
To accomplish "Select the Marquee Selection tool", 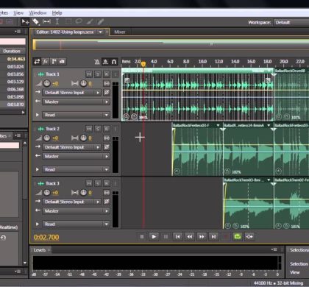I will click(68, 21).
